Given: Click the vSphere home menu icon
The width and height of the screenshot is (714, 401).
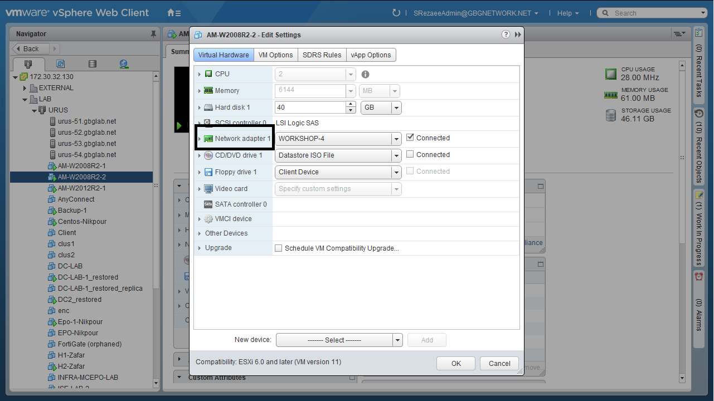Looking at the screenshot, I should pyautogui.click(x=173, y=13).
